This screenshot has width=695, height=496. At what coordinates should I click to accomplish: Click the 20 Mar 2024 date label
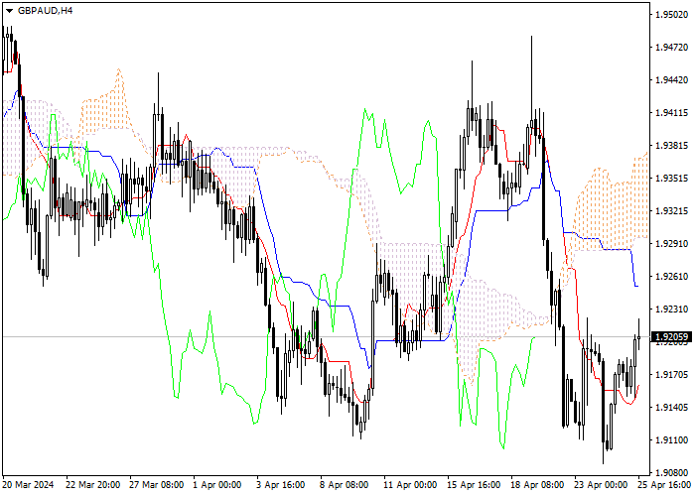tap(29, 485)
